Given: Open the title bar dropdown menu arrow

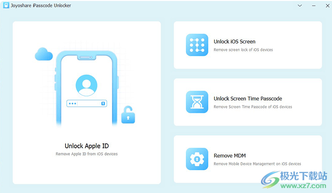Looking at the screenshot, I should pyautogui.click(x=299, y=5).
